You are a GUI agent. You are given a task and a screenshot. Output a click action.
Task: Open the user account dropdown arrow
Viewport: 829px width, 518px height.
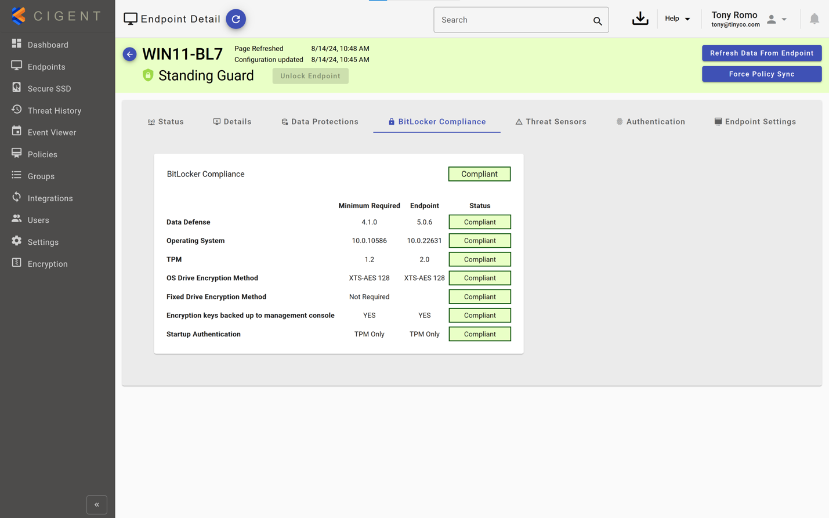(784, 20)
